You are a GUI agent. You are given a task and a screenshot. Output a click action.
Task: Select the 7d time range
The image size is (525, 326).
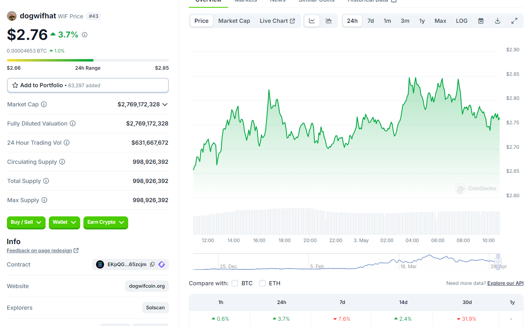[370, 21]
